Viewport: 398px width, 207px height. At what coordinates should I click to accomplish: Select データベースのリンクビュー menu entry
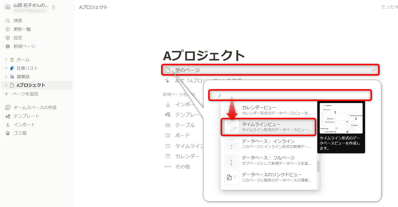pyautogui.click(x=269, y=177)
